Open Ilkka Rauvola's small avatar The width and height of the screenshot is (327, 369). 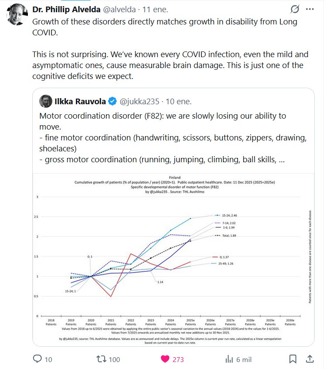45,101
